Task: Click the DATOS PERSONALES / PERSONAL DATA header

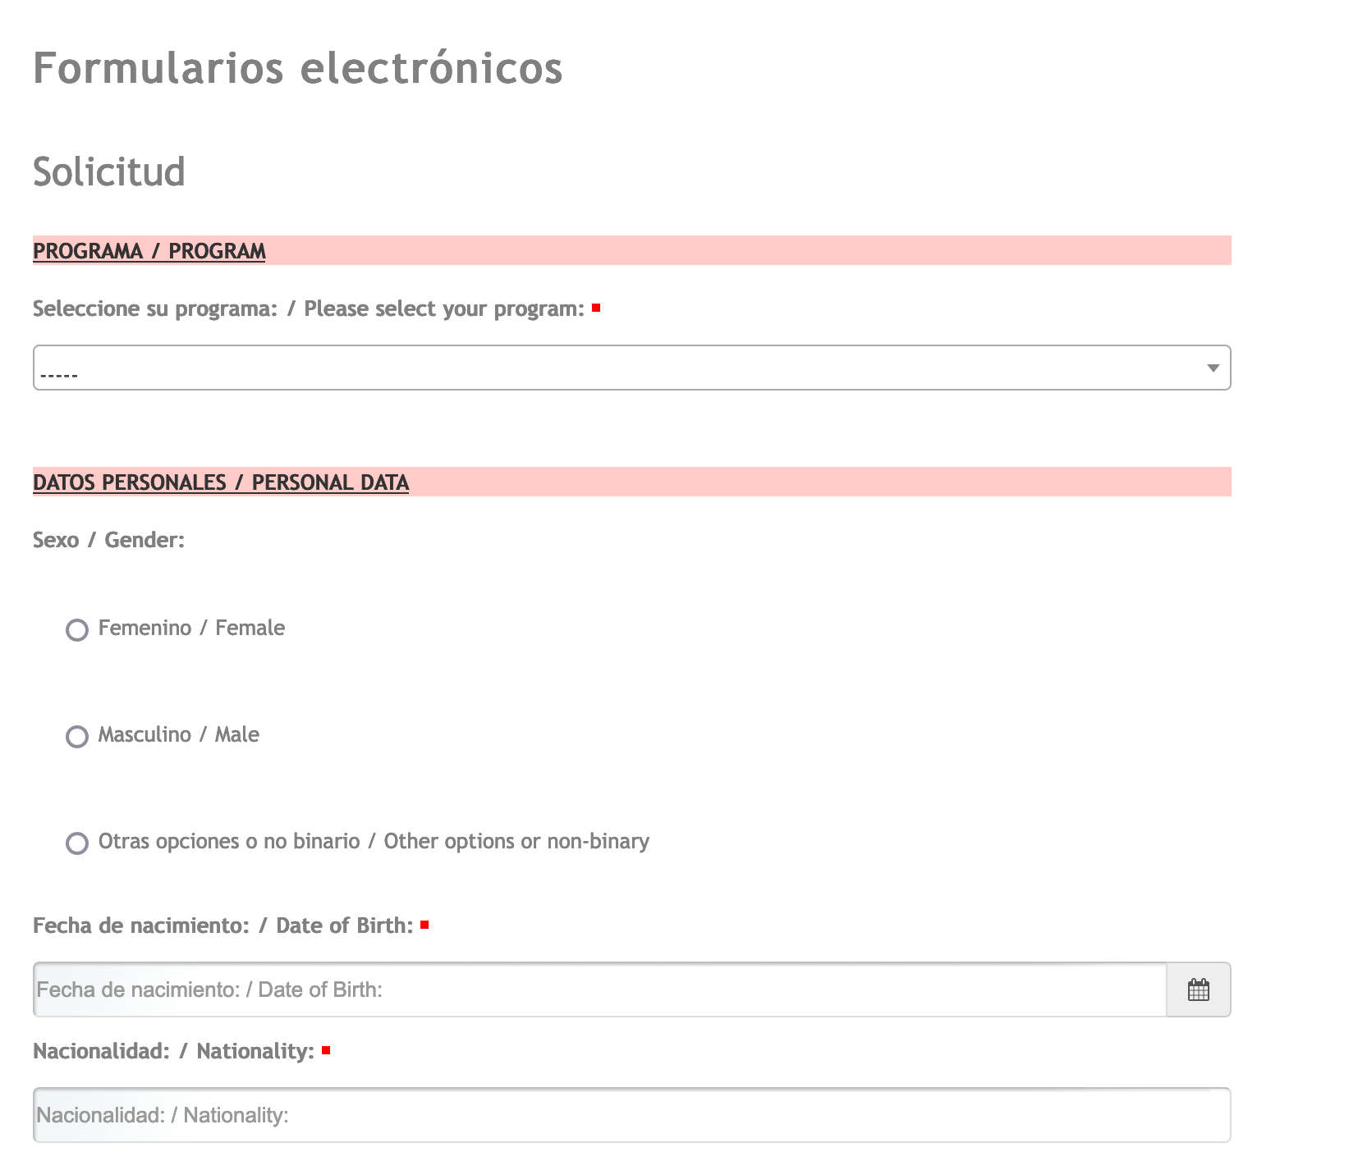Action: [221, 482]
